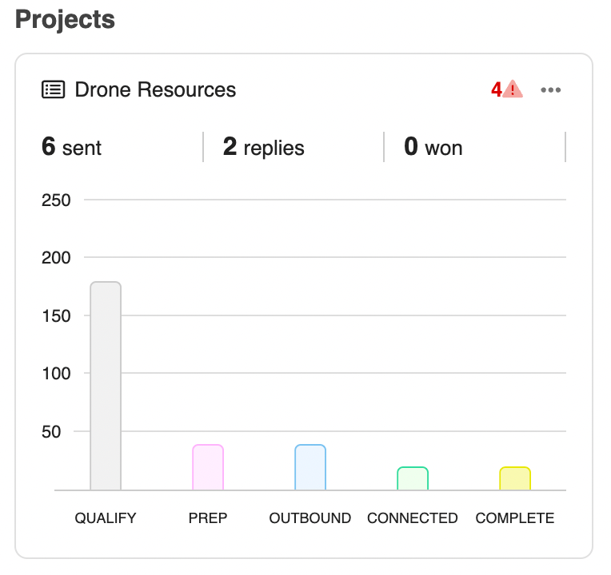Image resolution: width=611 pixels, height=575 pixels.
Task: Click the 250 value on the y-axis
Action: 56,200
